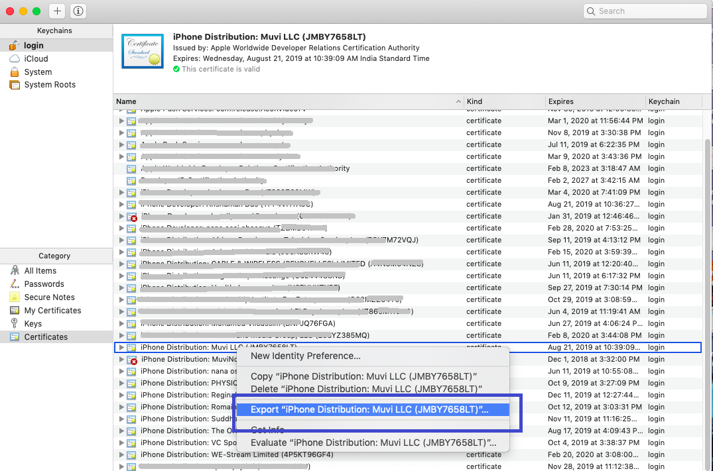This screenshot has height=471, width=713.
Task: Expand the certificate expiring Oct 29, 2019
Action: click(x=121, y=300)
